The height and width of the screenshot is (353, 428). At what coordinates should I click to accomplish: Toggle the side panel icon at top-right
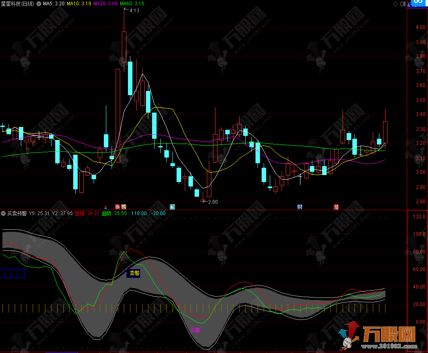403,4
